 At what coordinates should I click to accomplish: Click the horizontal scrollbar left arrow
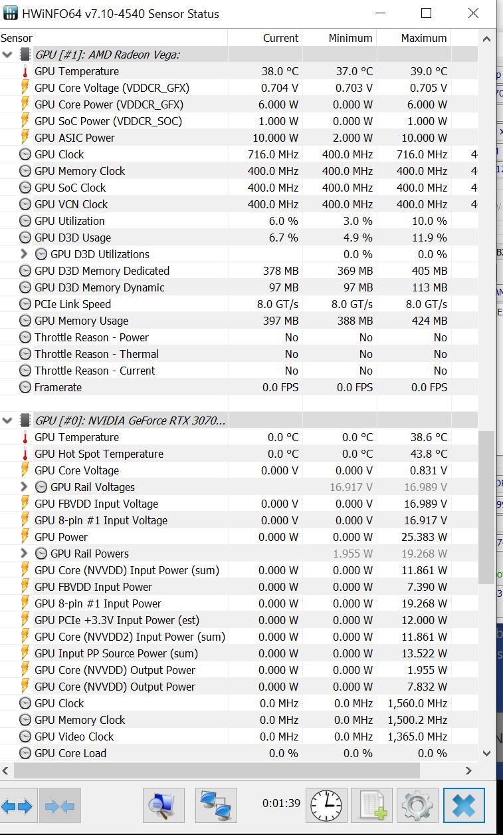tap(6, 770)
